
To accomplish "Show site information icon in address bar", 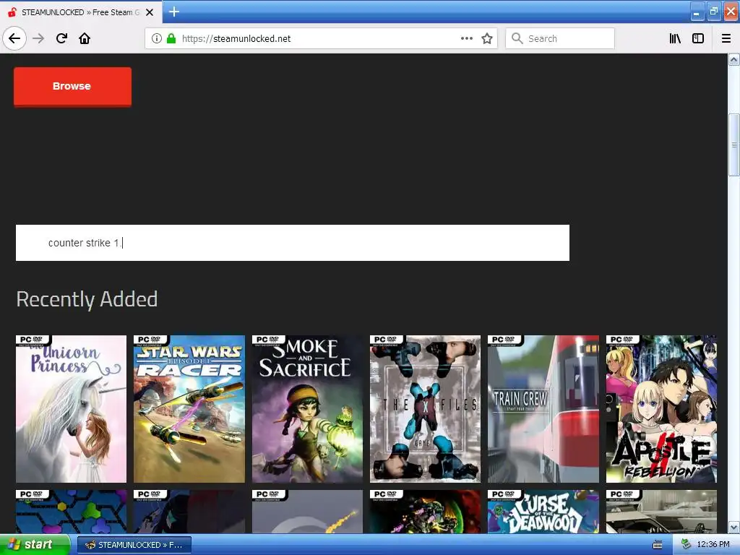I will pos(157,38).
